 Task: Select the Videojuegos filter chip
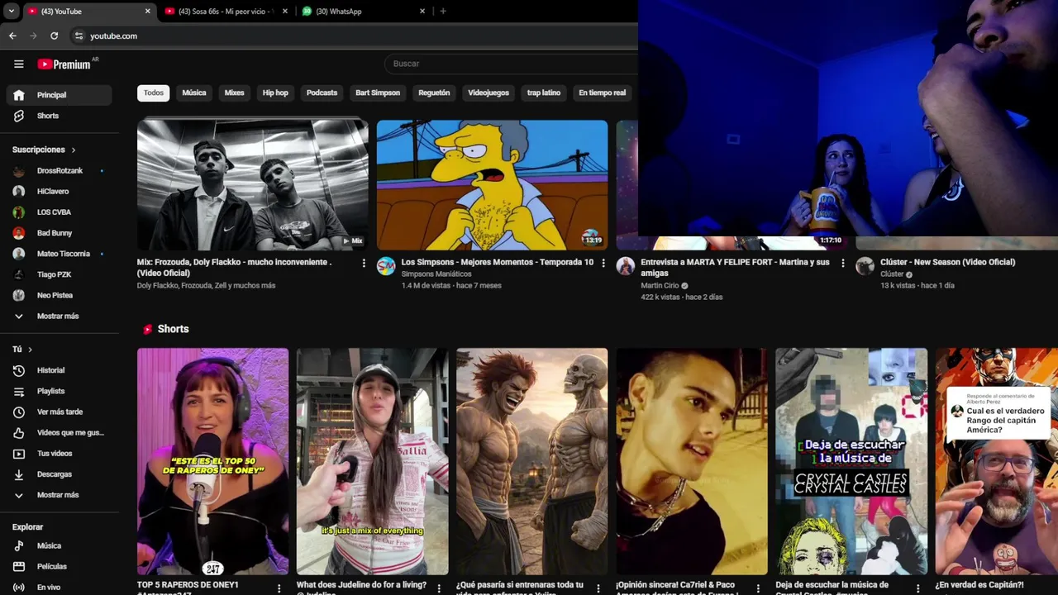coord(488,93)
